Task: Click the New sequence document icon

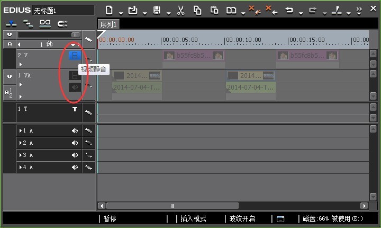Action: click(109, 10)
